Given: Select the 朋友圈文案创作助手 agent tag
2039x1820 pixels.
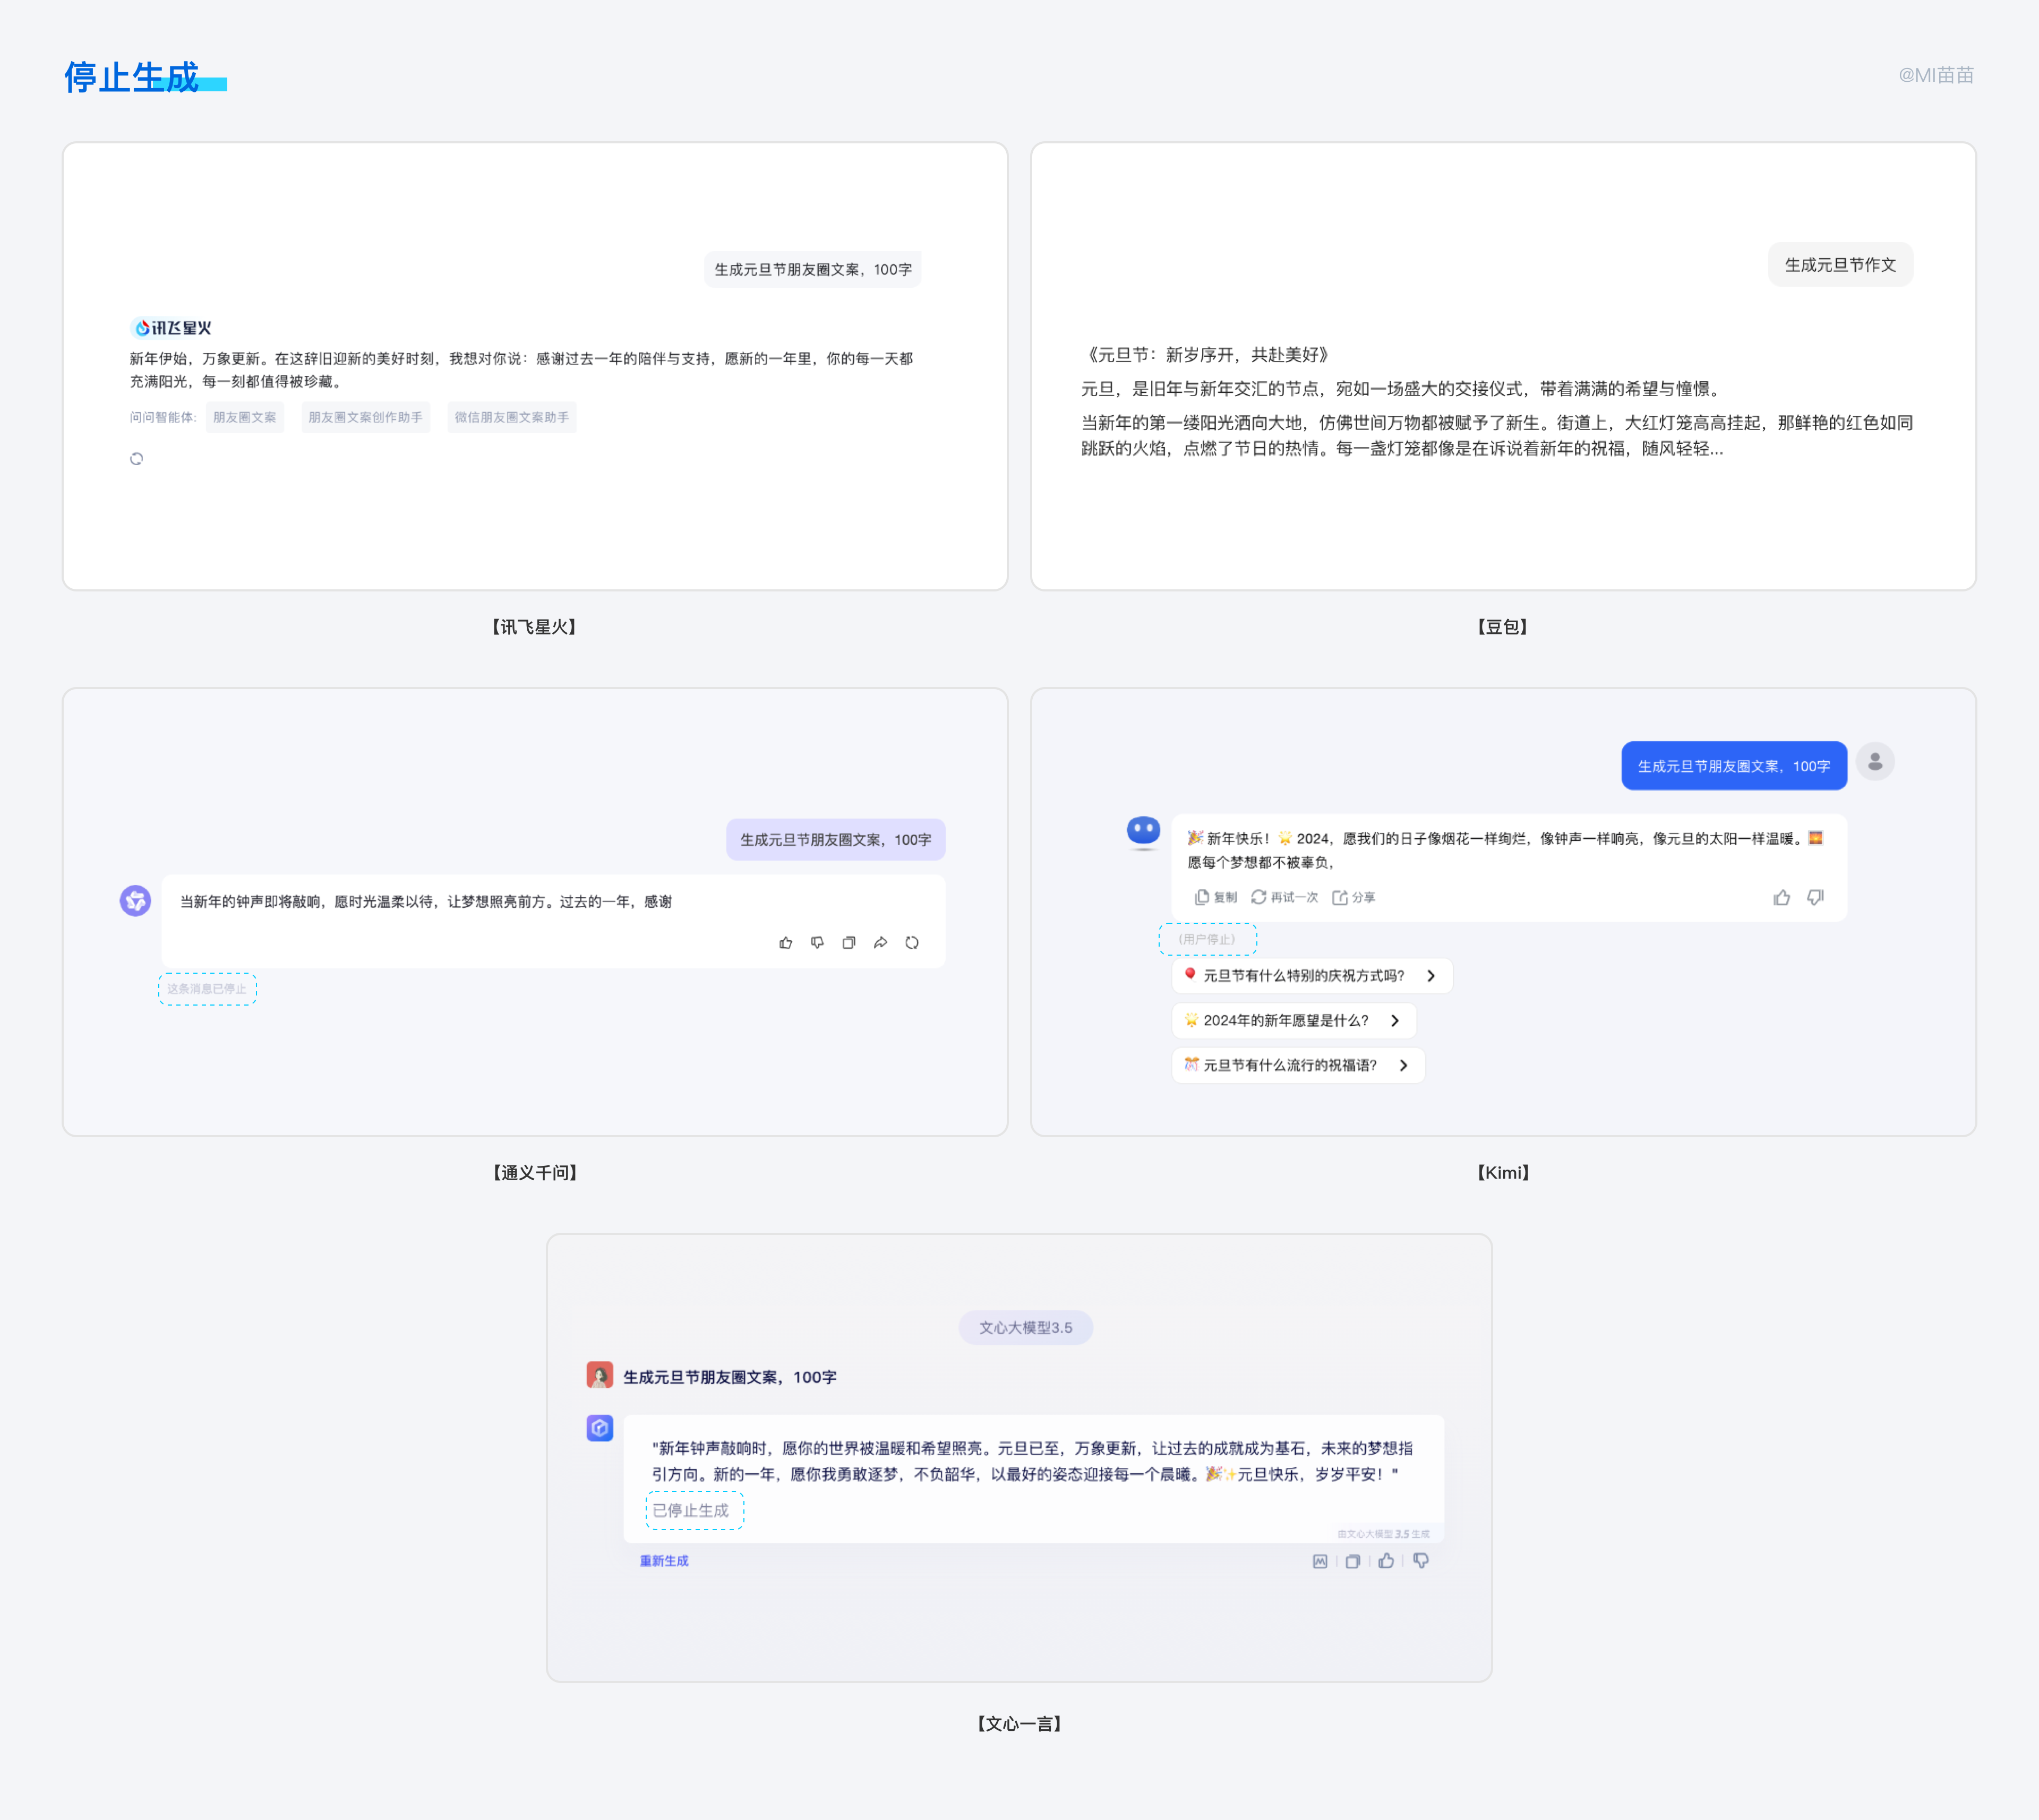Looking at the screenshot, I should 365,417.
